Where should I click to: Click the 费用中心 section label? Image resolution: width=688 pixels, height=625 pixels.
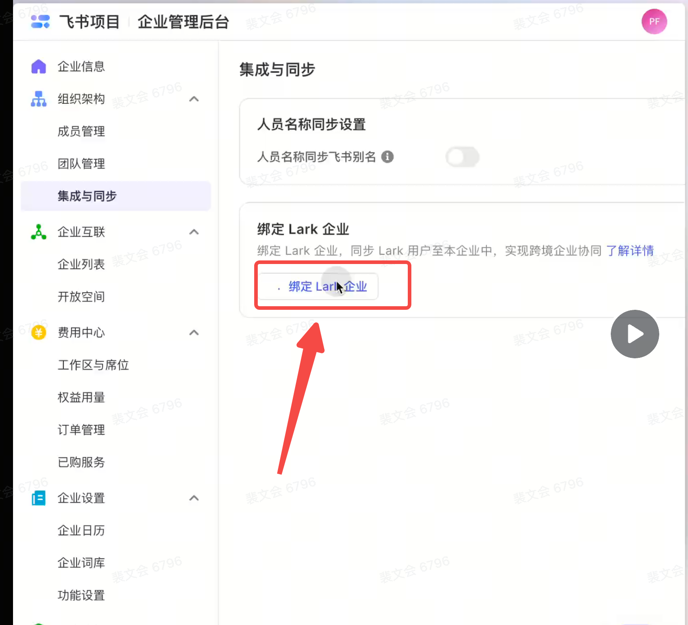point(81,332)
